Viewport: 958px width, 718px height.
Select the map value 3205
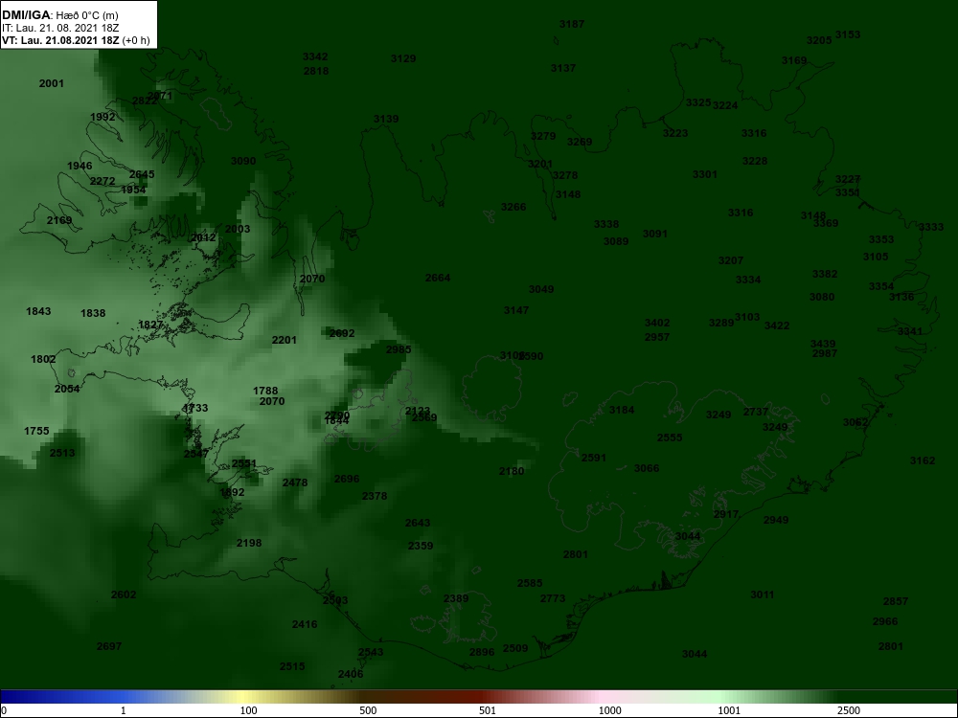(819, 40)
